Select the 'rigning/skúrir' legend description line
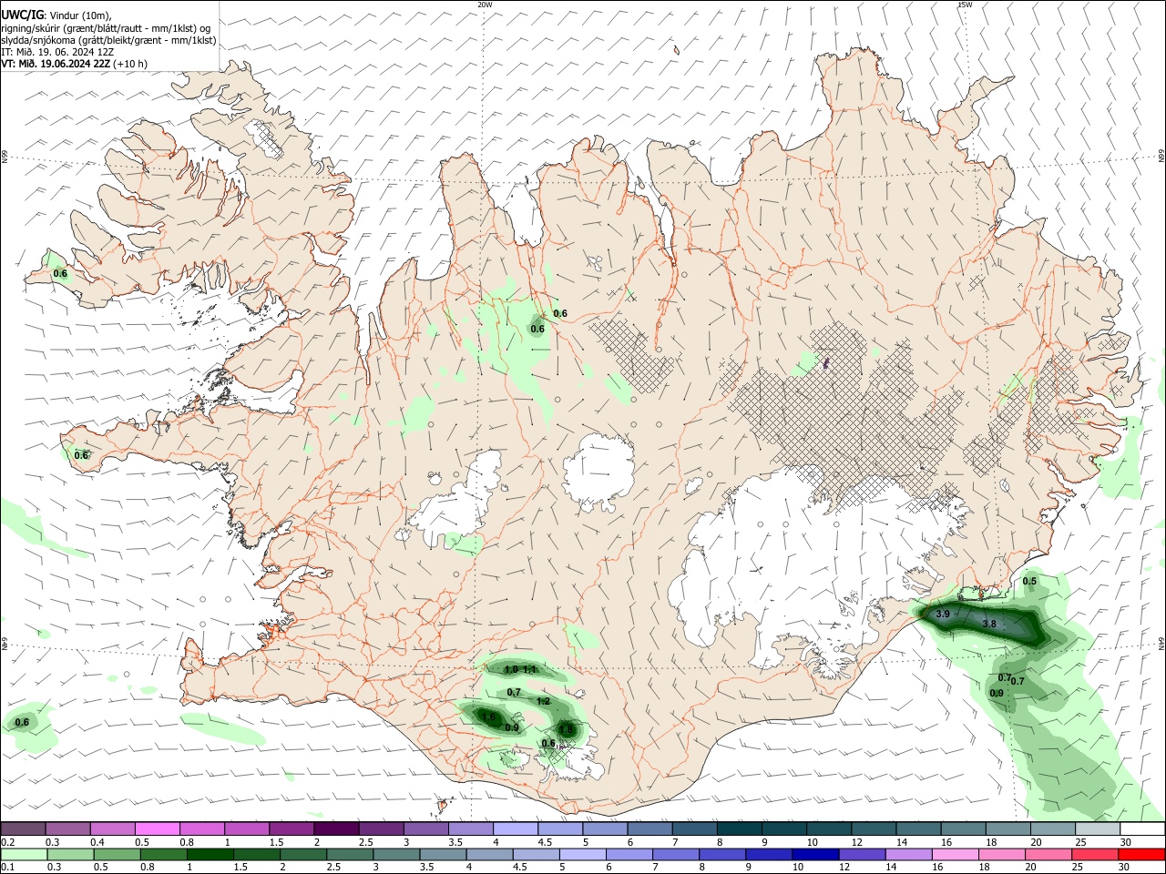Image resolution: width=1166 pixels, height=874 pixels. coord(106,28)
